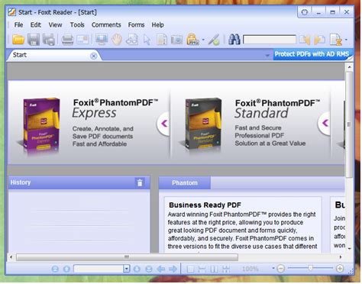Click the purple arrow beside Express banner
Screen dimensions: 362x284
[163, 124]
